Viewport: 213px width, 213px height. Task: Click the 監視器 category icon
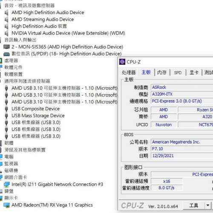[1, 164]
